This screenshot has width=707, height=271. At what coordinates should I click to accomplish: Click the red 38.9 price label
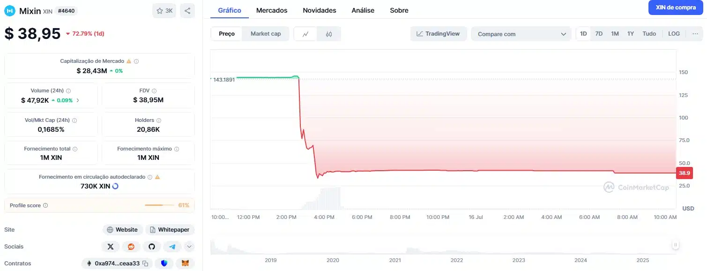pyautogui.click(x=685, y=173)
